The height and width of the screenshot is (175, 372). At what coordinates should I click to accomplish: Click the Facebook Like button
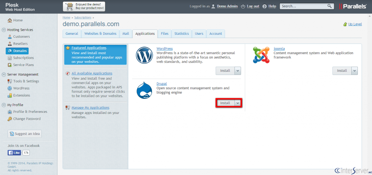pyautogui.click(x=14, y=153)
